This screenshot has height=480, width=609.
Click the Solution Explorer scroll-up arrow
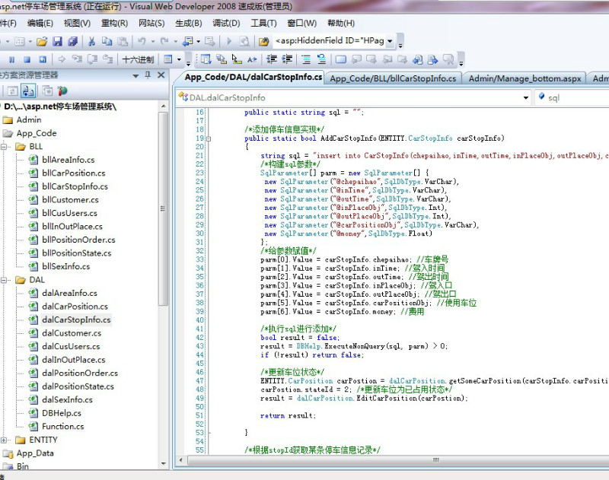pos(164,106)
